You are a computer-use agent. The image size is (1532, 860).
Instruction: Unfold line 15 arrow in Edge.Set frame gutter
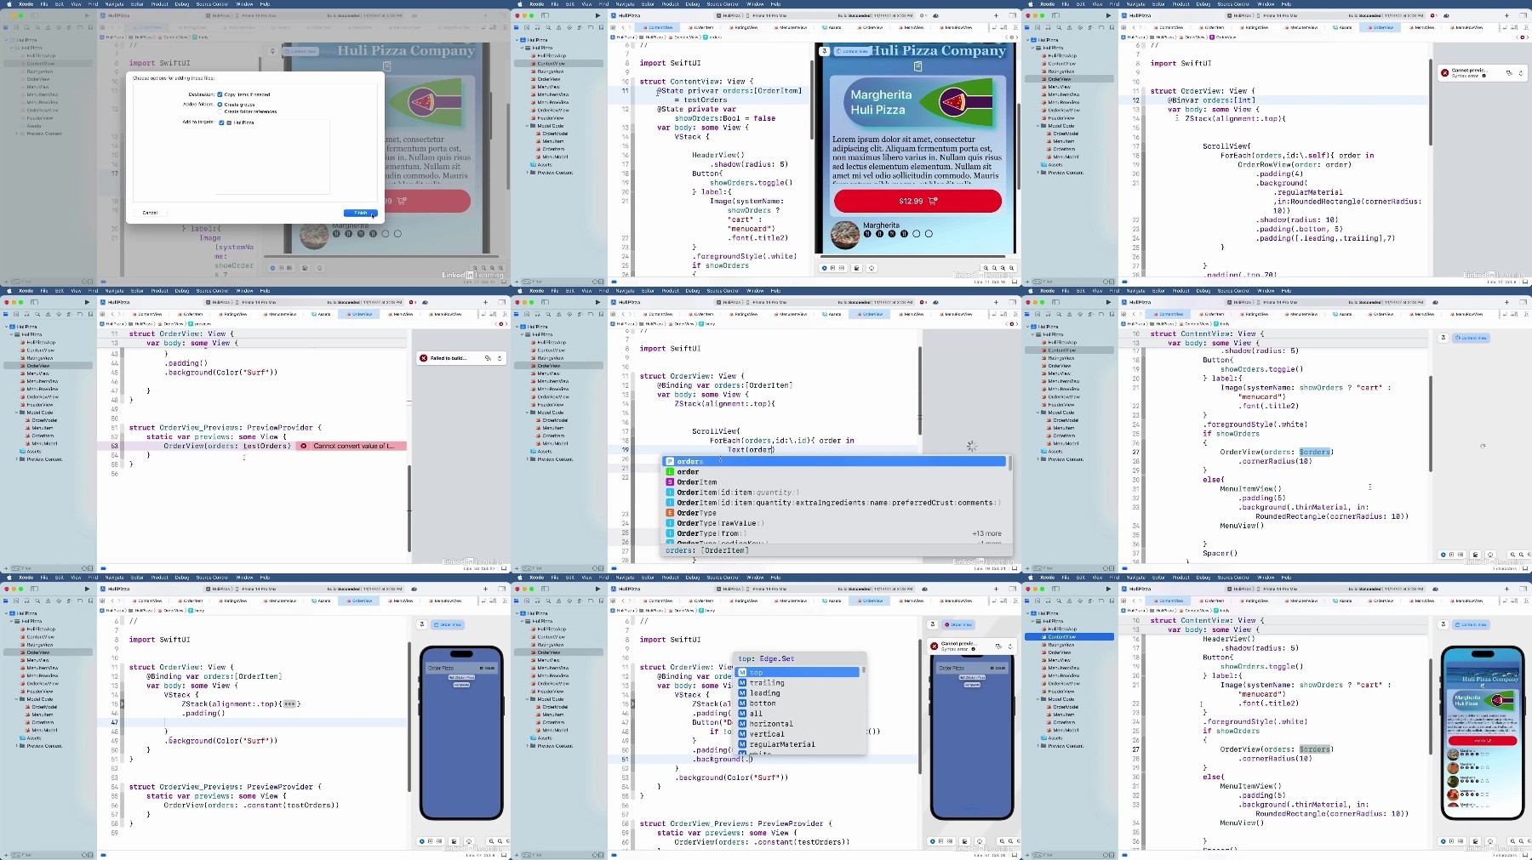point(632,704)
